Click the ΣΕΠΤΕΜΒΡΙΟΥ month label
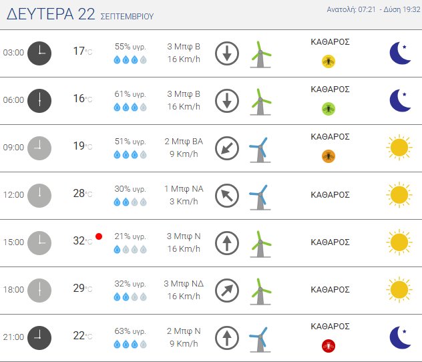This screenshot has height=362, width=422. pos(127,15)
